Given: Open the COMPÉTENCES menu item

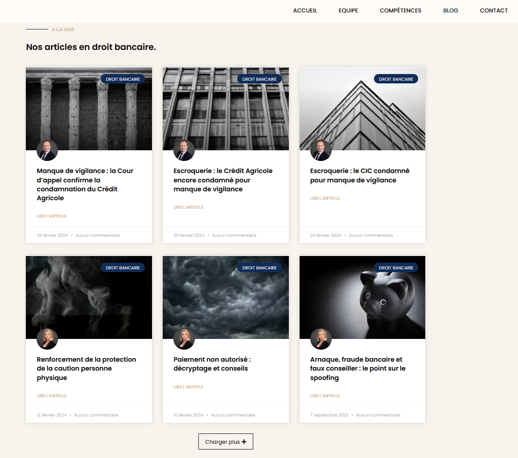Looking at the screenshot, I should point(400,11).
